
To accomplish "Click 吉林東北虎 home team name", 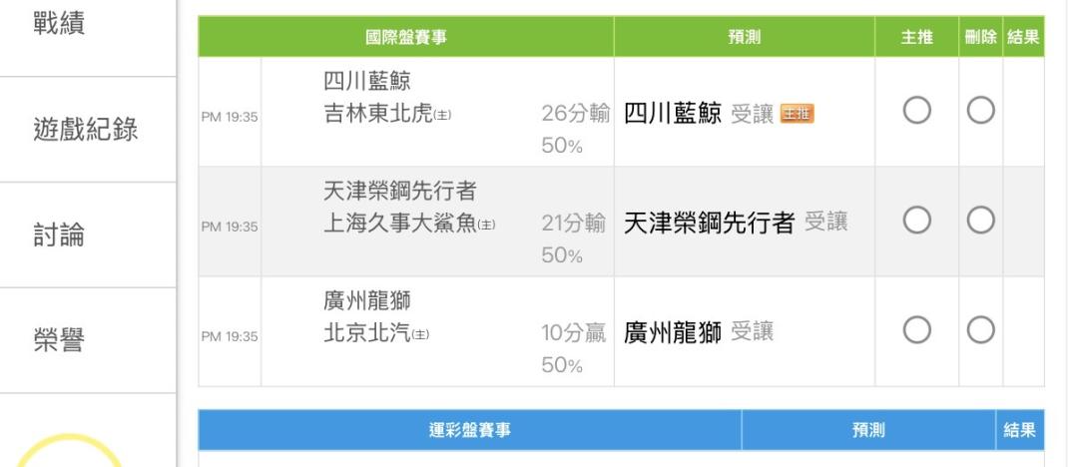I will click(x=377, y=114).
